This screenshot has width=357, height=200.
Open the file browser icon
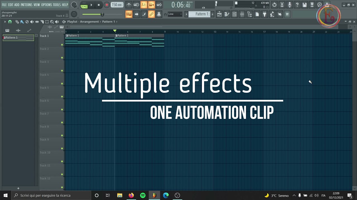[x=250, y=14]
